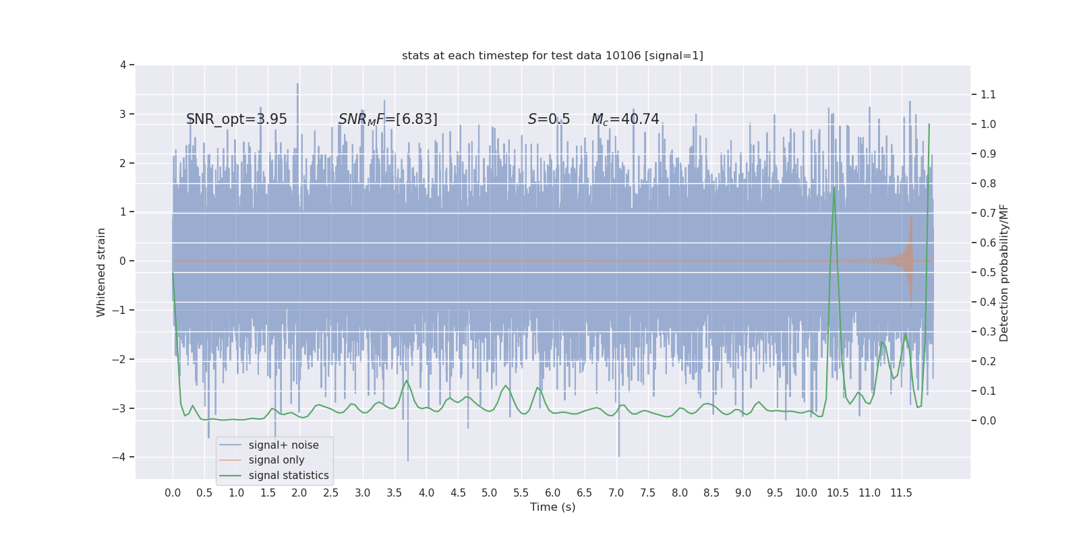Select Time axis tick label 3.5
This screenshot has height=539, width=1079.
pyautogui.click(x=395, y=493)
